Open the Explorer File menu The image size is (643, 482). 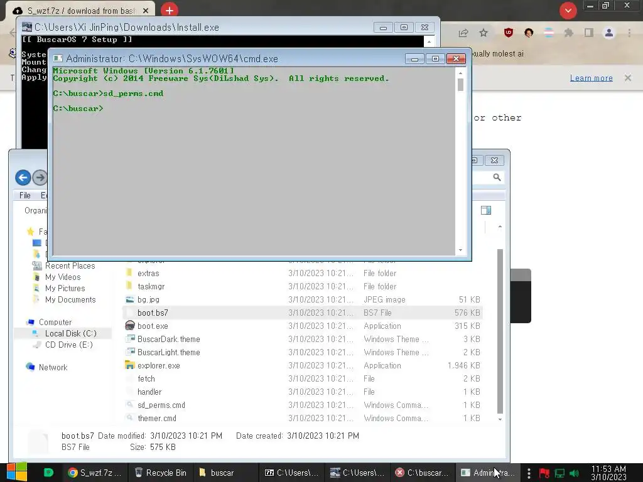coord(24,196)
